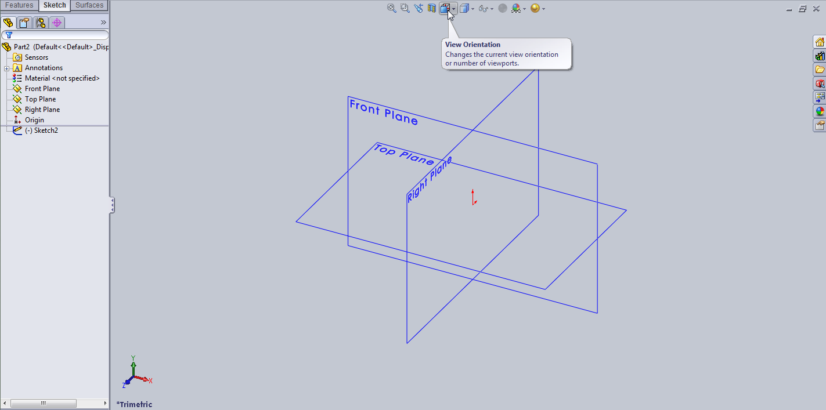
Task: Select the Zoom to Fit tool
Action: [391, 8]
